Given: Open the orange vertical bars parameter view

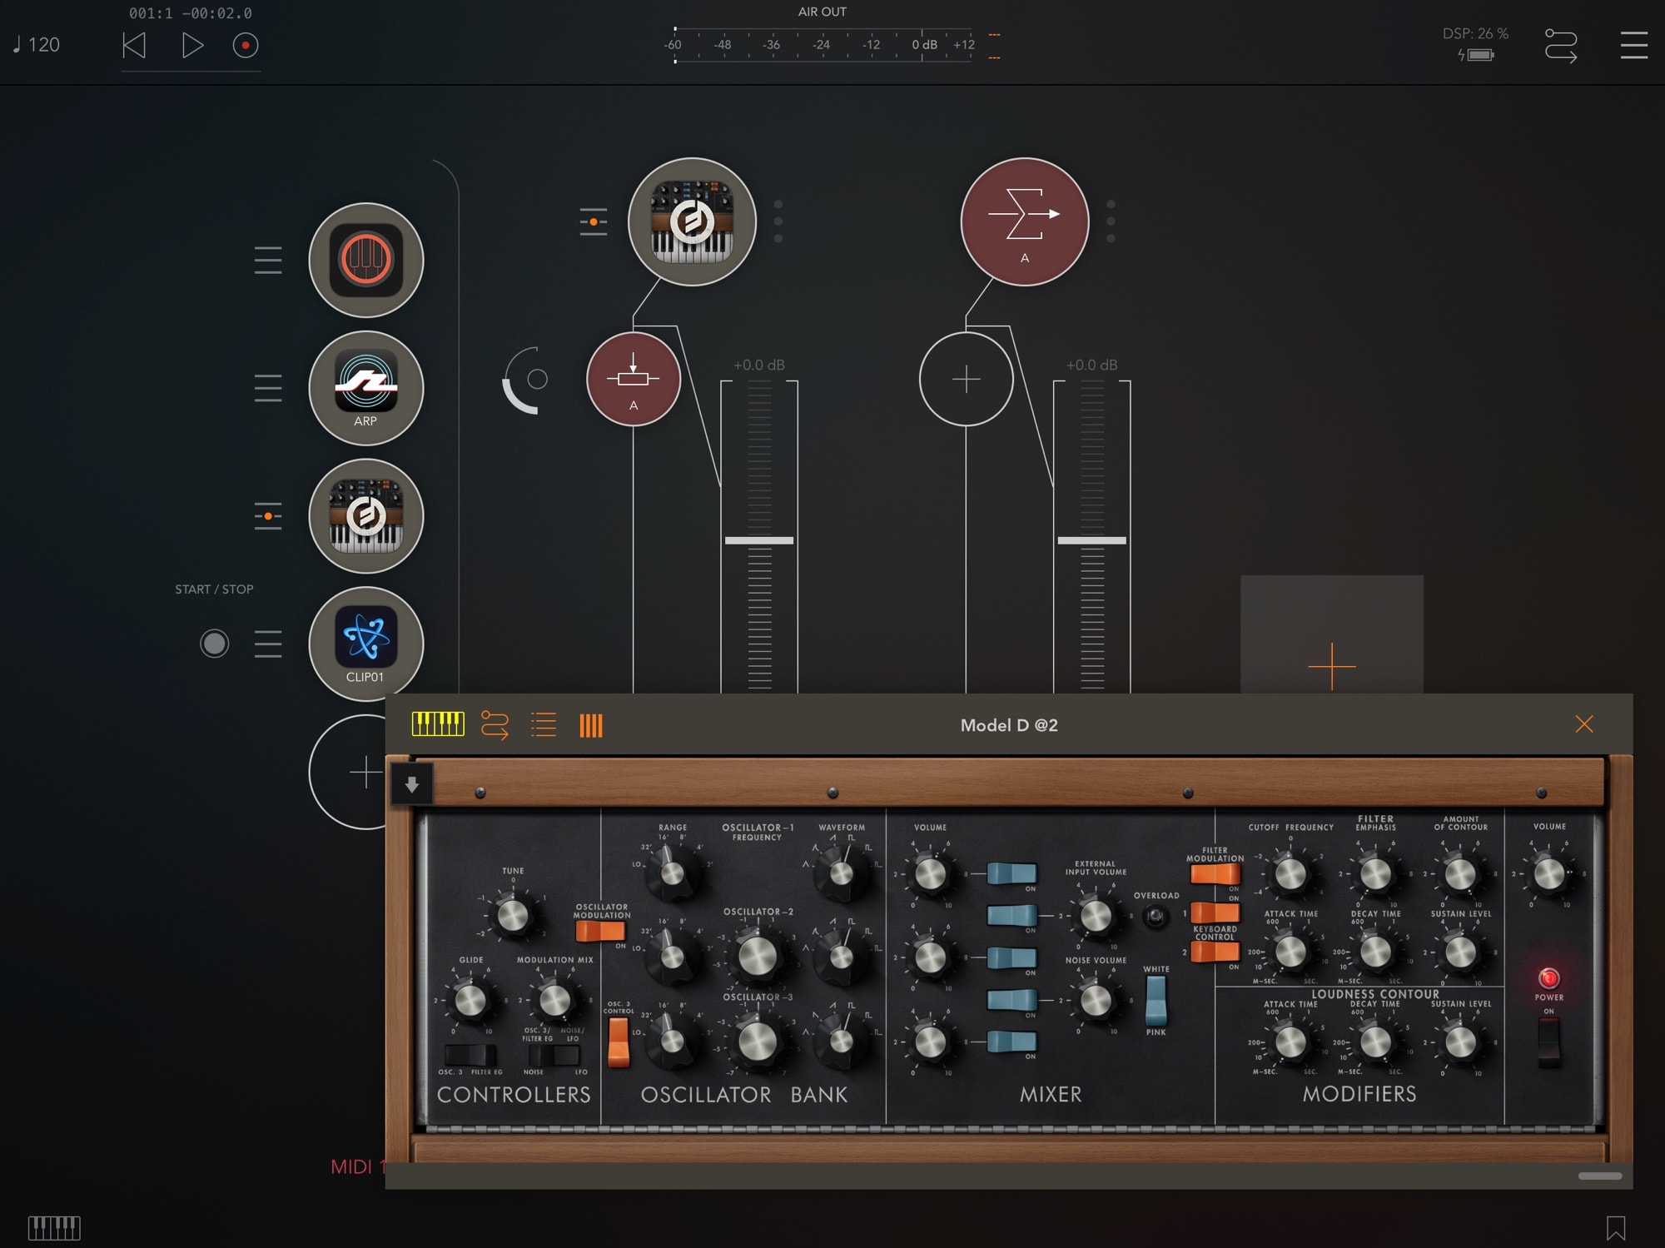Looking at the screenshot, I should (591, 725).
